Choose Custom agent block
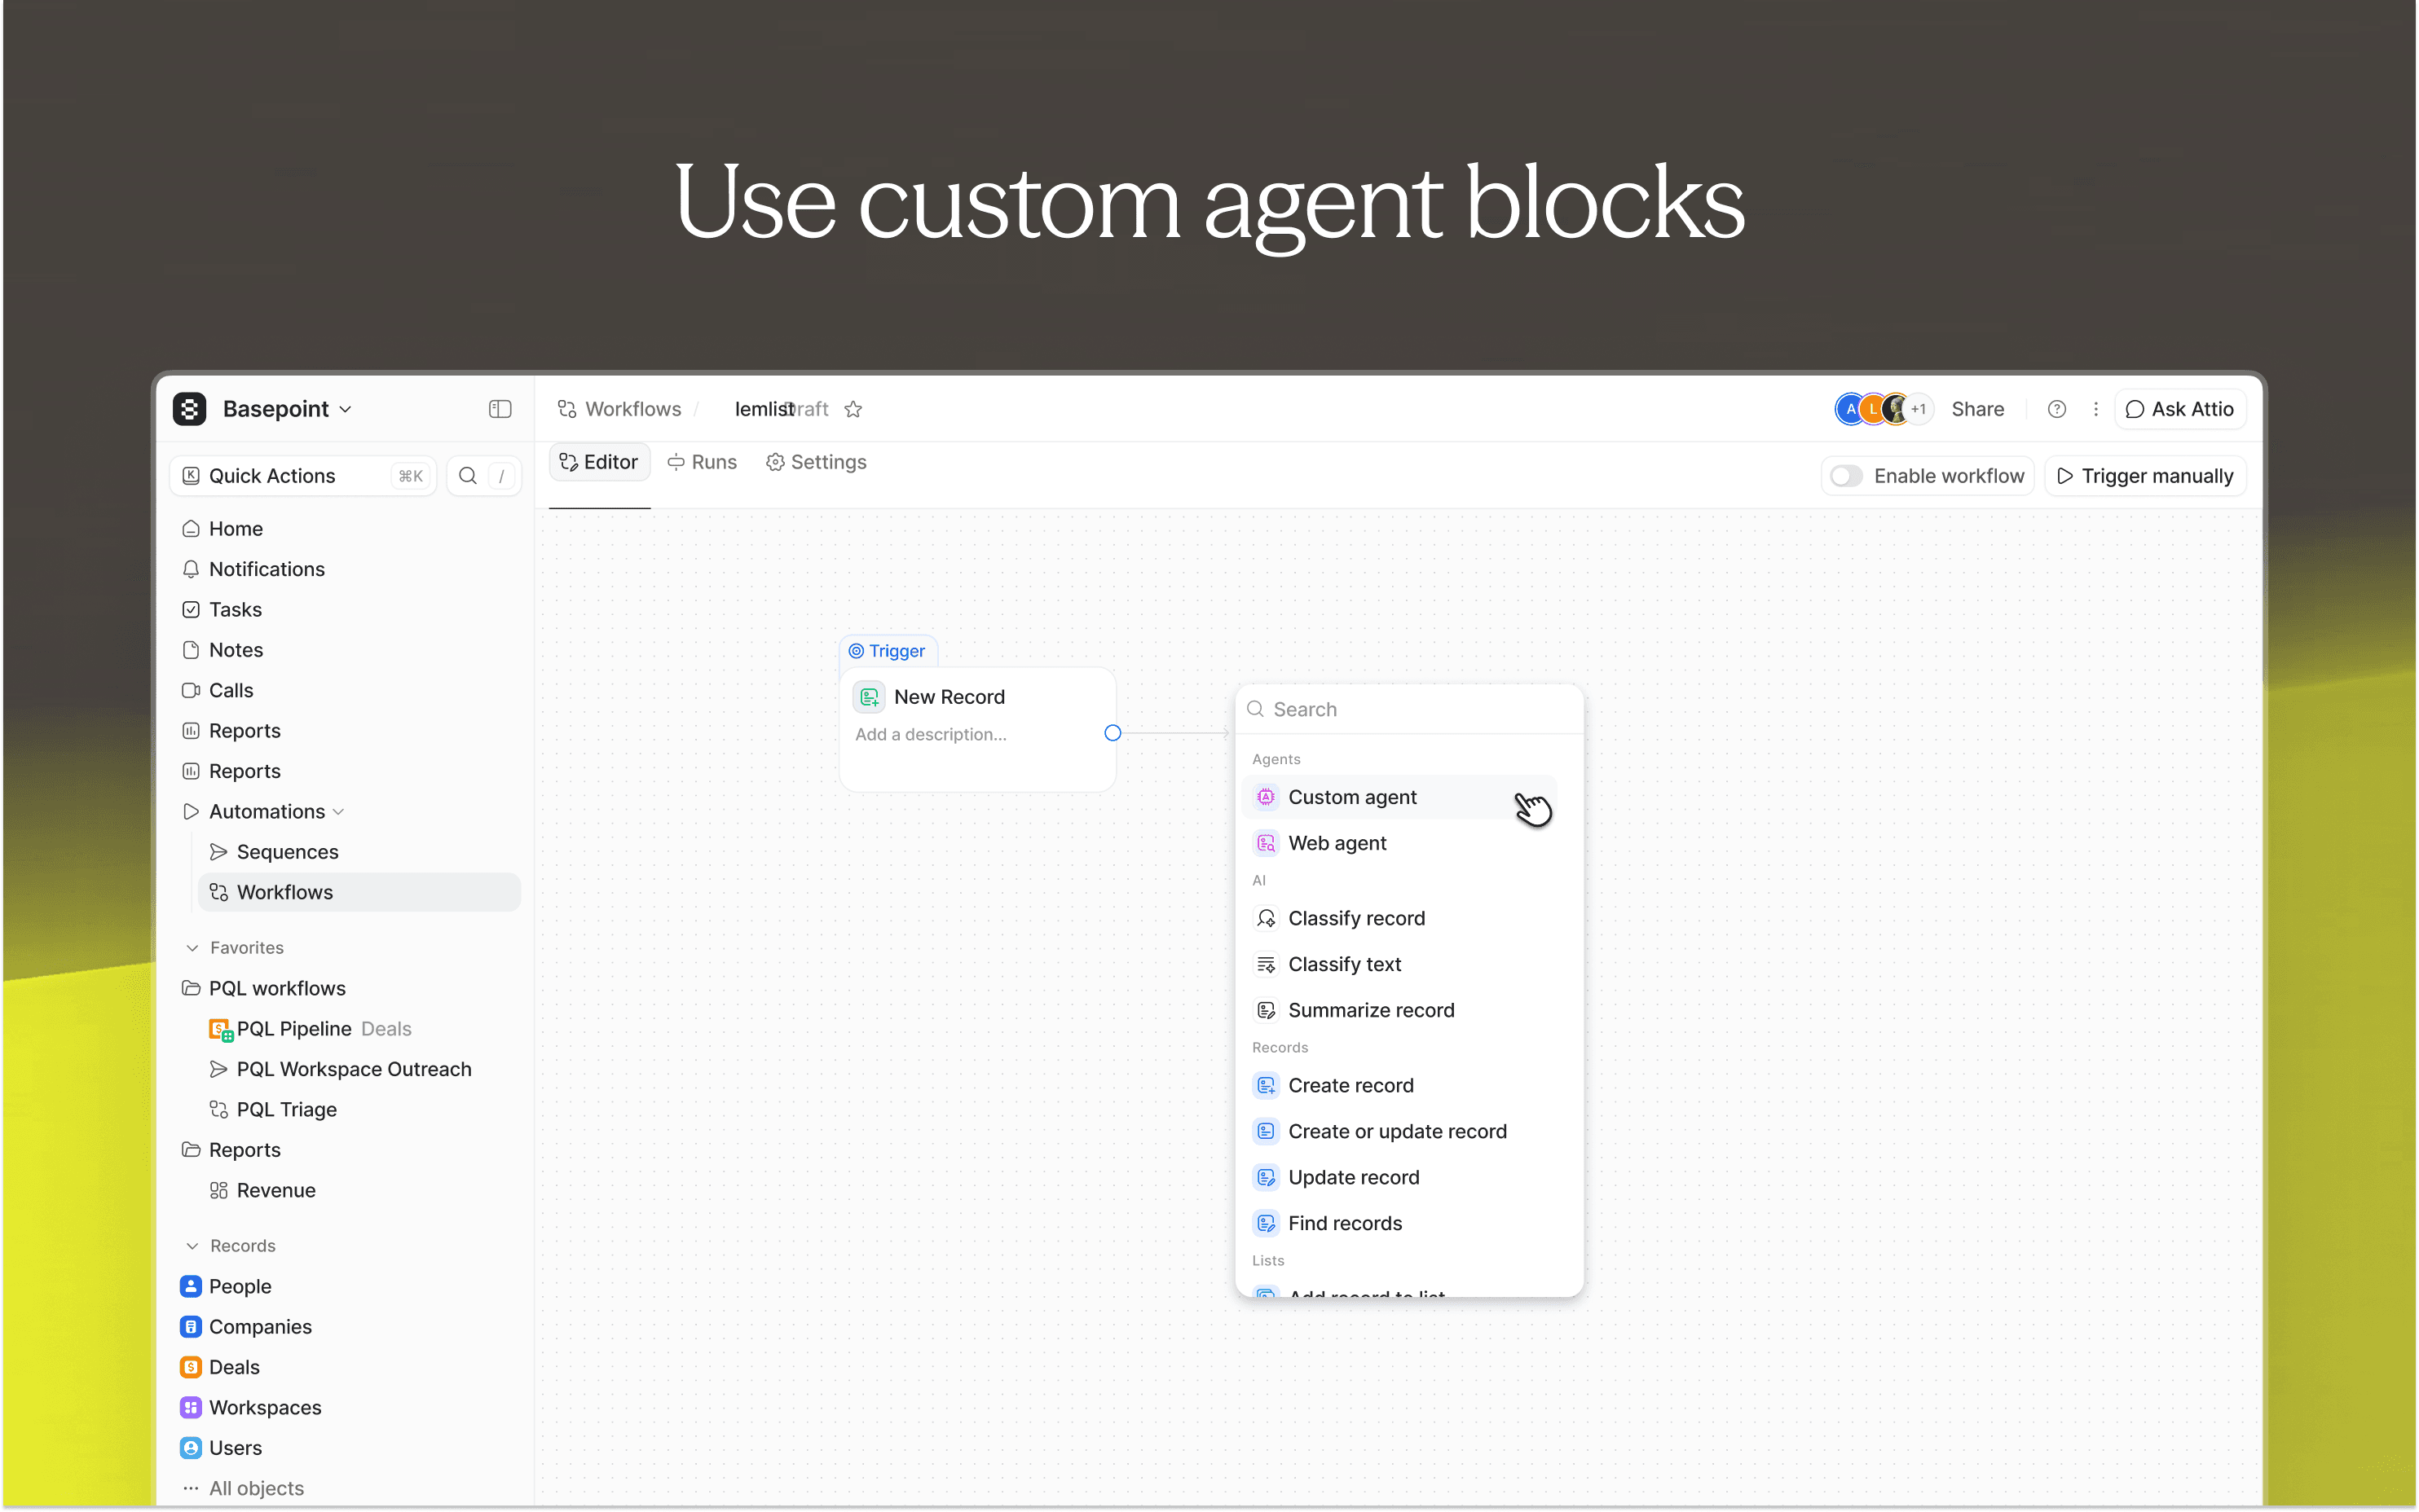Screen dimensions: 2419x1512 [1399, 797]
